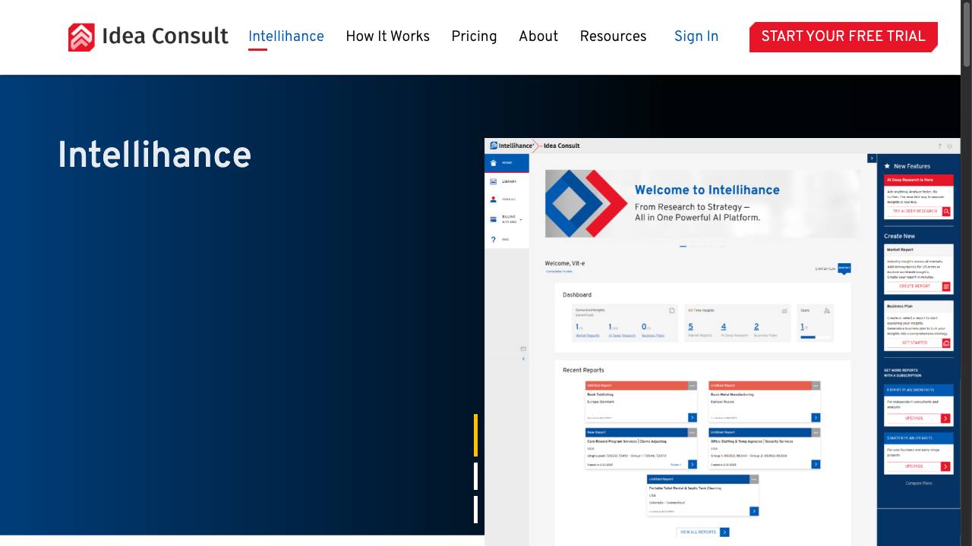Click the blue Startup Plan badge icon
The image size is (972, 546).
[x=844, y=268]
